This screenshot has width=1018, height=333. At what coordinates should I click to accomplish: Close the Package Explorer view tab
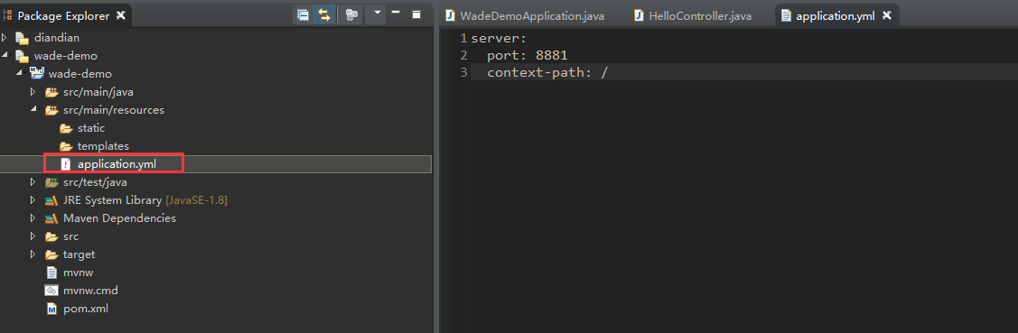click(x=121, y=15)
